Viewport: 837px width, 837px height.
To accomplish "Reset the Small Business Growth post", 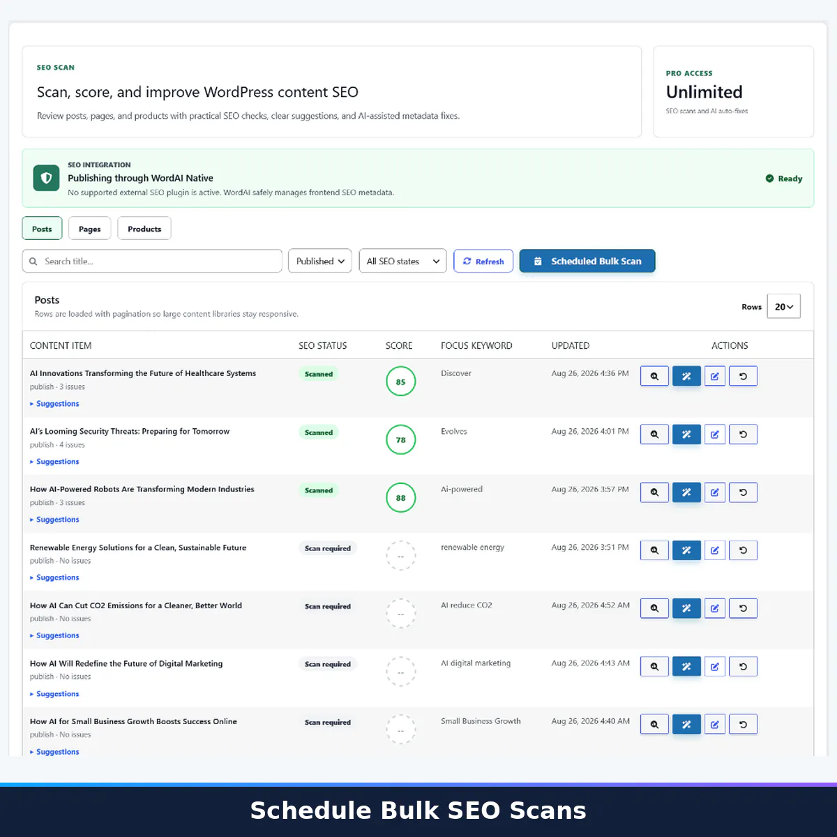I will (x=743, y=725).
